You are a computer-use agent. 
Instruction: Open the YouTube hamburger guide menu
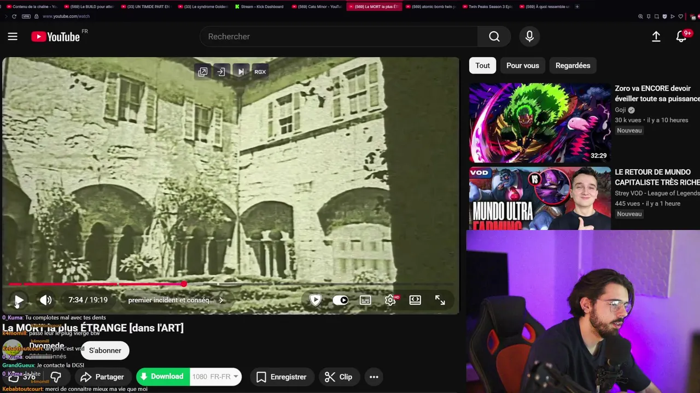[x=13, y=37]
